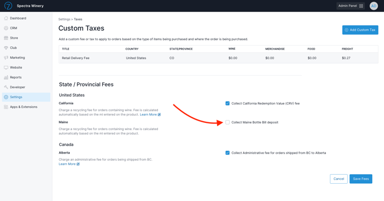
Task: Click United States cell in tax row
Action: coord(136,58)
